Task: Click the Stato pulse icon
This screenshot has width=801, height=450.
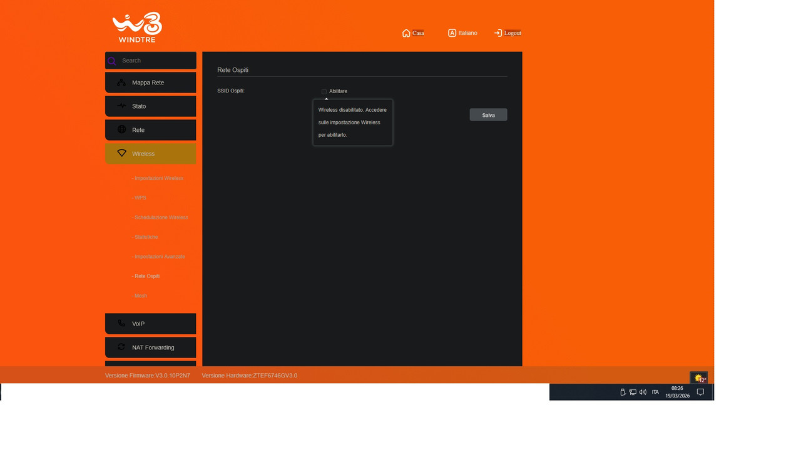Action: tap(121, 106)
